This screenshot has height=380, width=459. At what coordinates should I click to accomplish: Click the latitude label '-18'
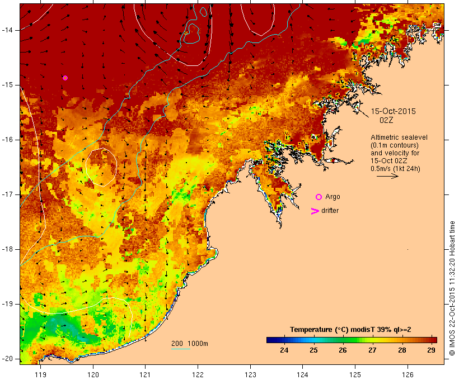(7, 249)
